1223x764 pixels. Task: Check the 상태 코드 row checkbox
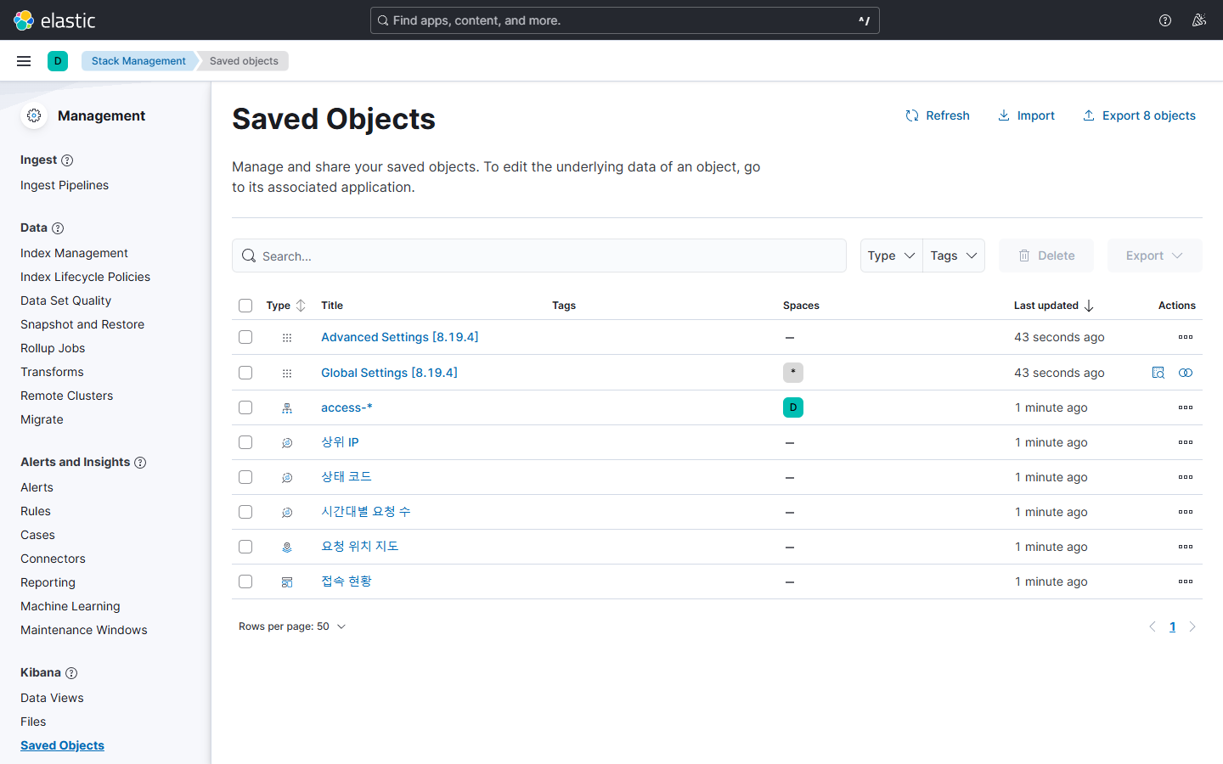point(245,477)
